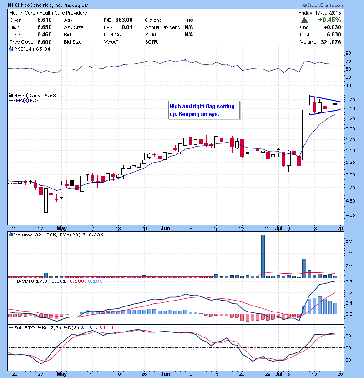Click the Last value 6.630
This screenshot has width=364, height=378.
[334, 35]
